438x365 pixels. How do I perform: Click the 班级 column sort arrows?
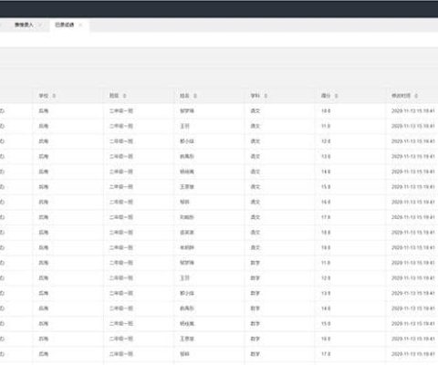click(124, 96)
